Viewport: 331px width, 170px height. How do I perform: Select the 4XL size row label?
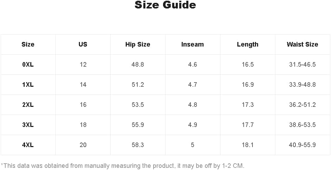click(28, 145)
